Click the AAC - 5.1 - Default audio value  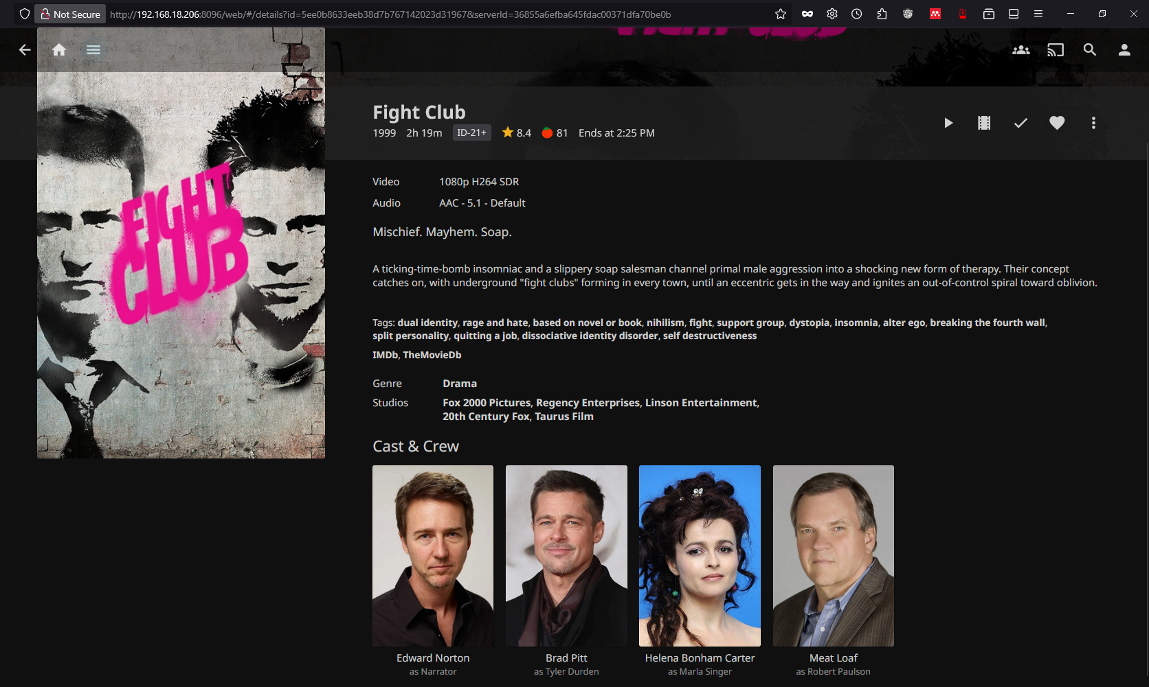tap(482, 203)
